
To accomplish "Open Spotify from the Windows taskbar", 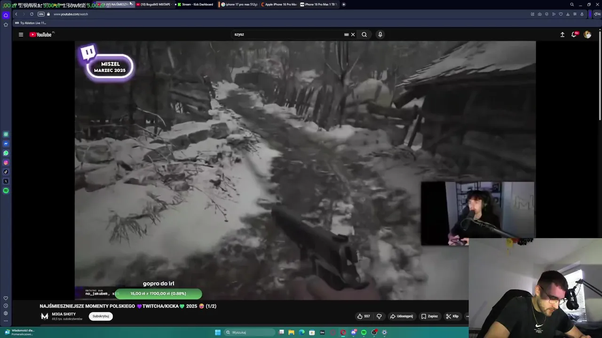I will pos(364,332).
